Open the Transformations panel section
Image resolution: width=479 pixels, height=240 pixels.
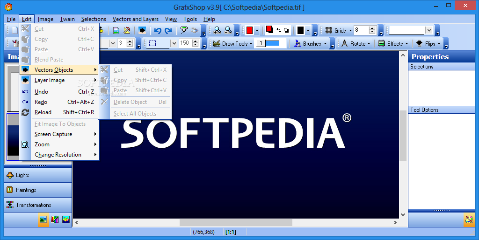pyautogui.click(x=38, y=205)
